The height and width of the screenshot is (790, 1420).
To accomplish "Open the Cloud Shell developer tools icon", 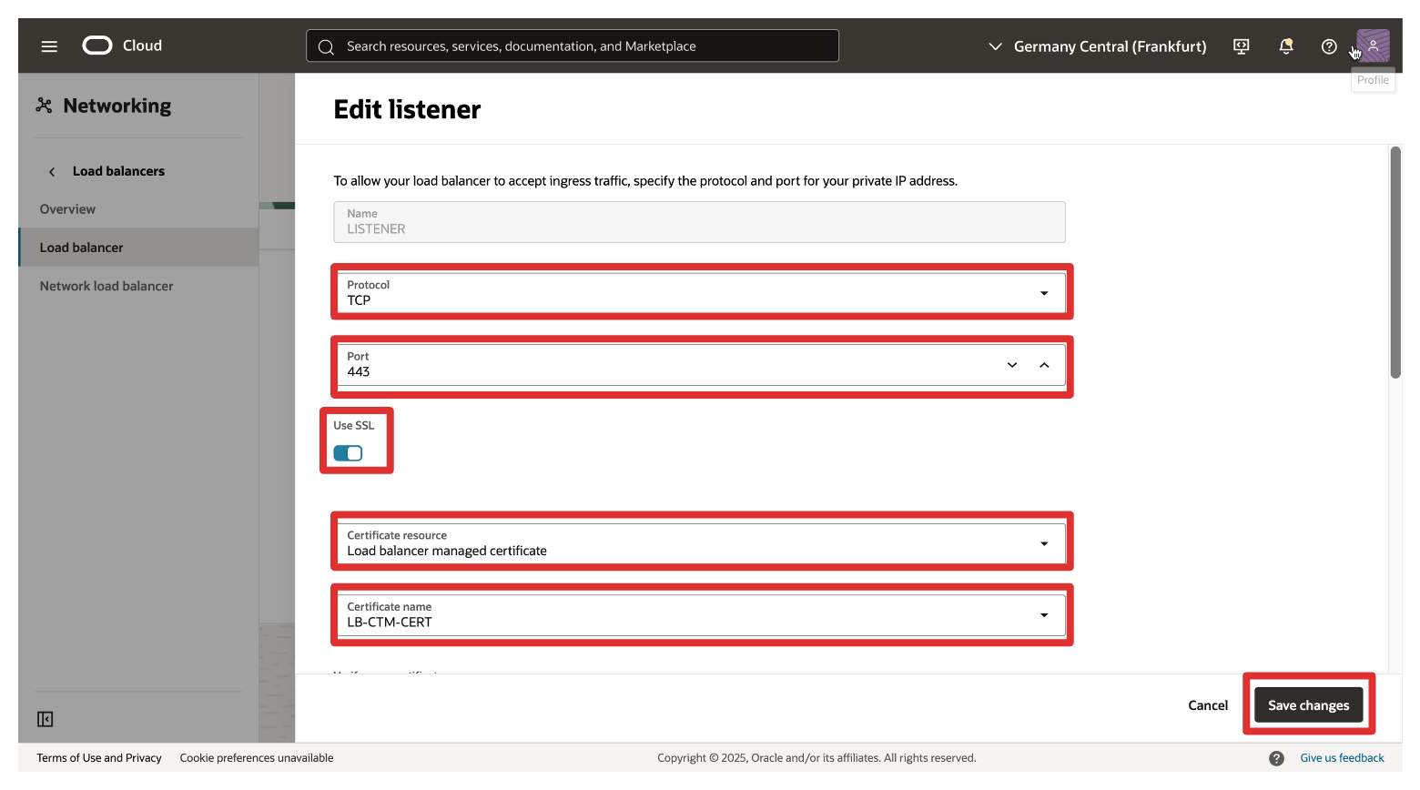I will [x=1241, y=46].
